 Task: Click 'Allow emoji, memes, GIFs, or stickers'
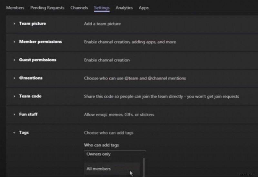[119, 115]
